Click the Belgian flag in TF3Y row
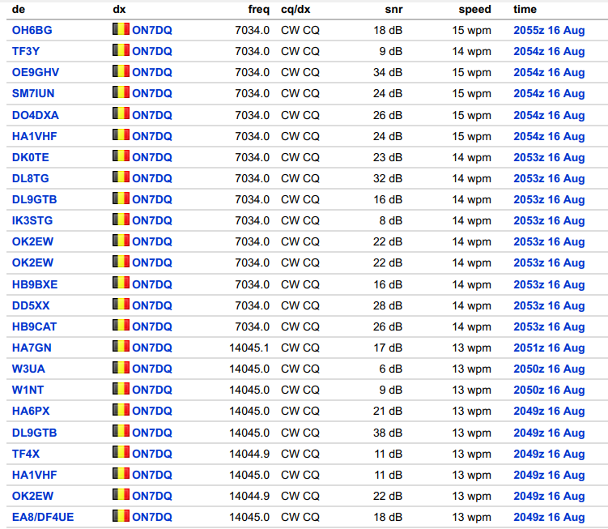 click(121, 49)
